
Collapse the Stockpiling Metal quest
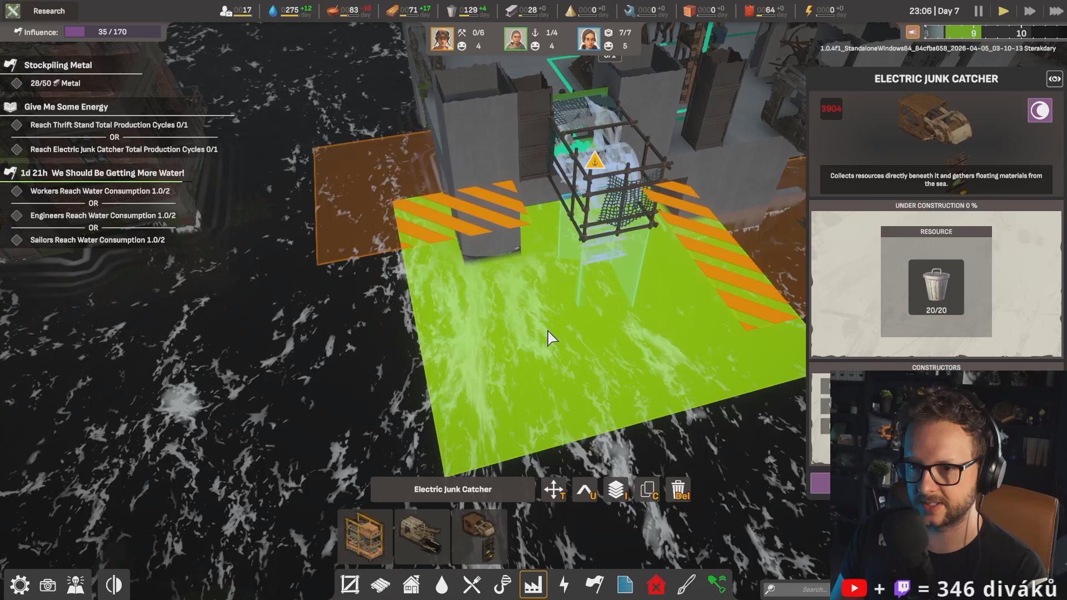58,65
